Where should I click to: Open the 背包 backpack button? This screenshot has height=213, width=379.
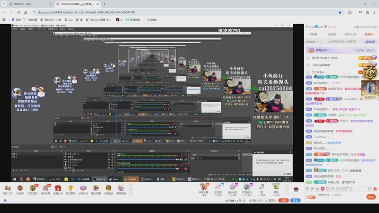tap(296, 200)
